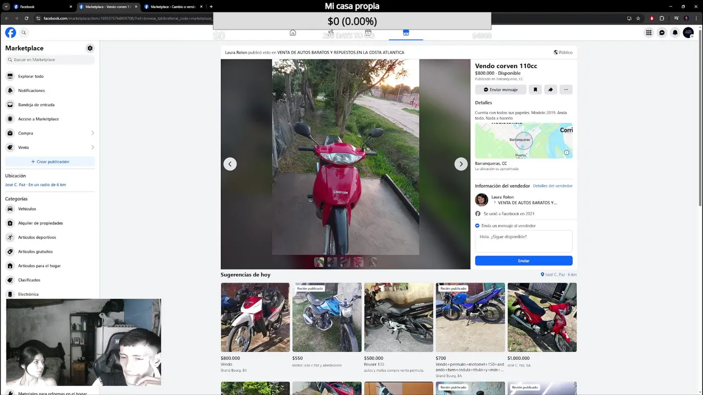The image size is (703, 395).
Task: Click Crear publicación button
Action: 50,162
